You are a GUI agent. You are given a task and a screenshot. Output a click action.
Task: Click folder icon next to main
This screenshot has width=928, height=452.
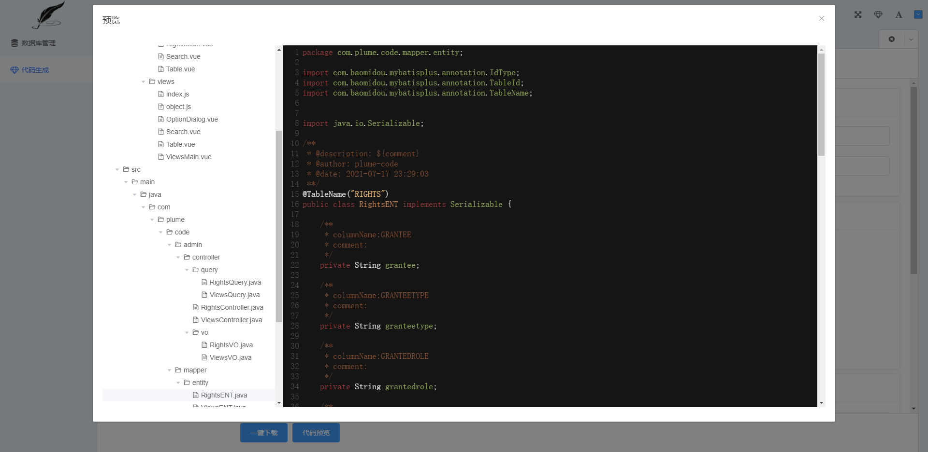(x=135, y=182)
